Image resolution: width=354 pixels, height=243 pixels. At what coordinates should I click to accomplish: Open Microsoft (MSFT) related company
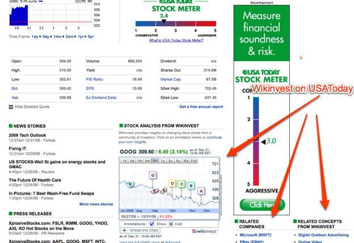pos(255,235)
